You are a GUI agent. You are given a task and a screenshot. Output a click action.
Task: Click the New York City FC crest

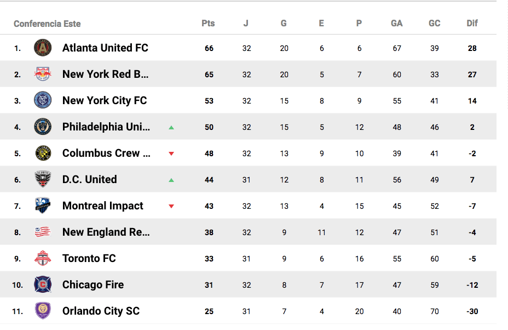click(42, 100)
